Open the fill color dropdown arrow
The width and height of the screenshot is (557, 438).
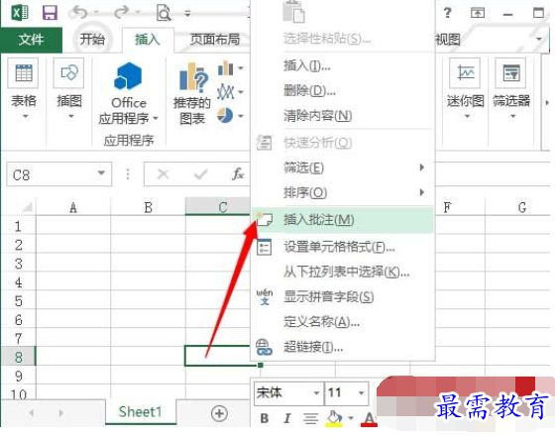[x=351, y=418]
